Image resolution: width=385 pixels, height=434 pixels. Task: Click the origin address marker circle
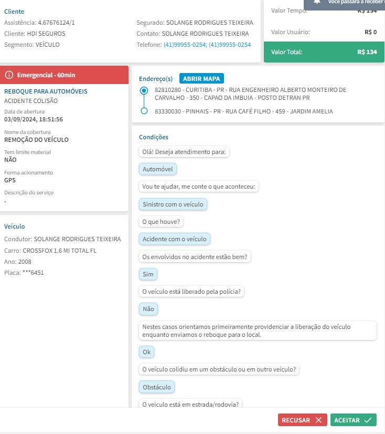(x=144, y=91)
